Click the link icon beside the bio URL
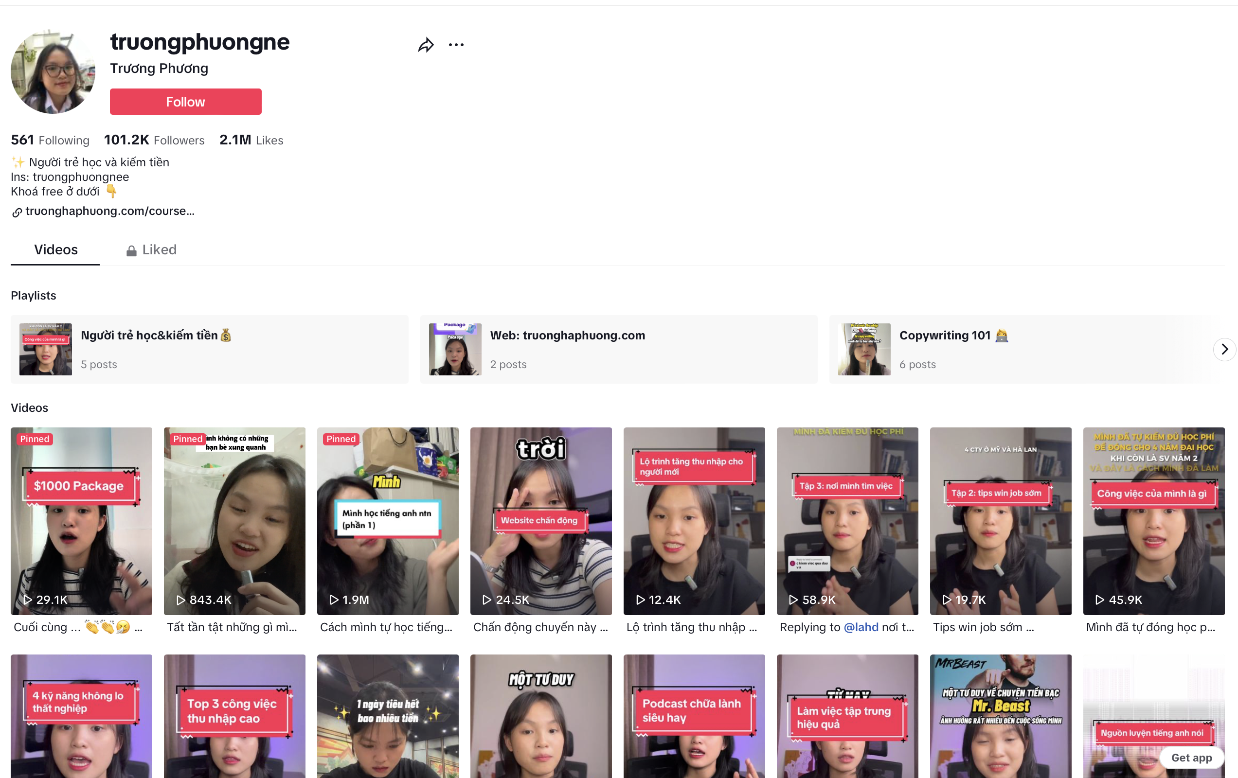 pyautogui.click(x=17, y=212)
